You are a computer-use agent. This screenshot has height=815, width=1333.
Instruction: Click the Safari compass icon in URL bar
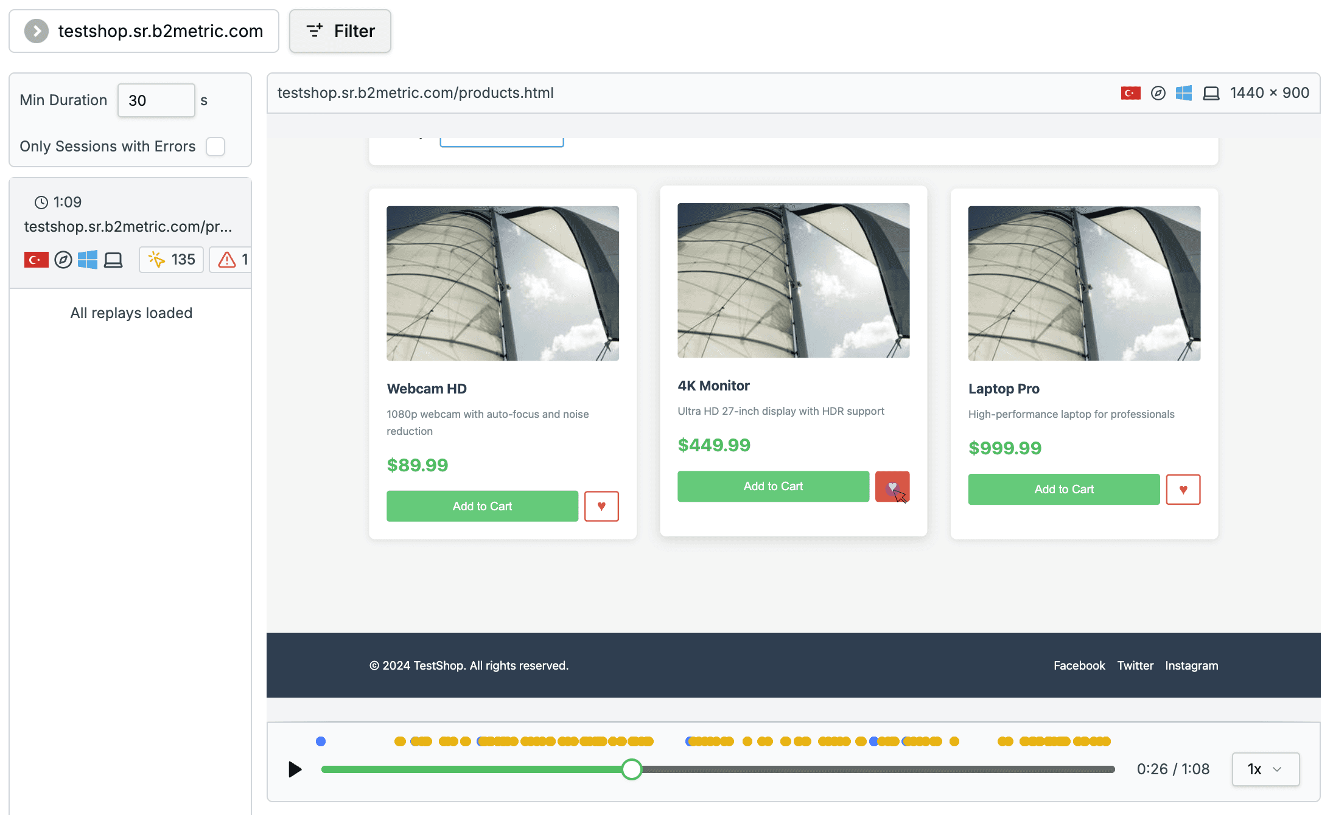[1158, 93]
